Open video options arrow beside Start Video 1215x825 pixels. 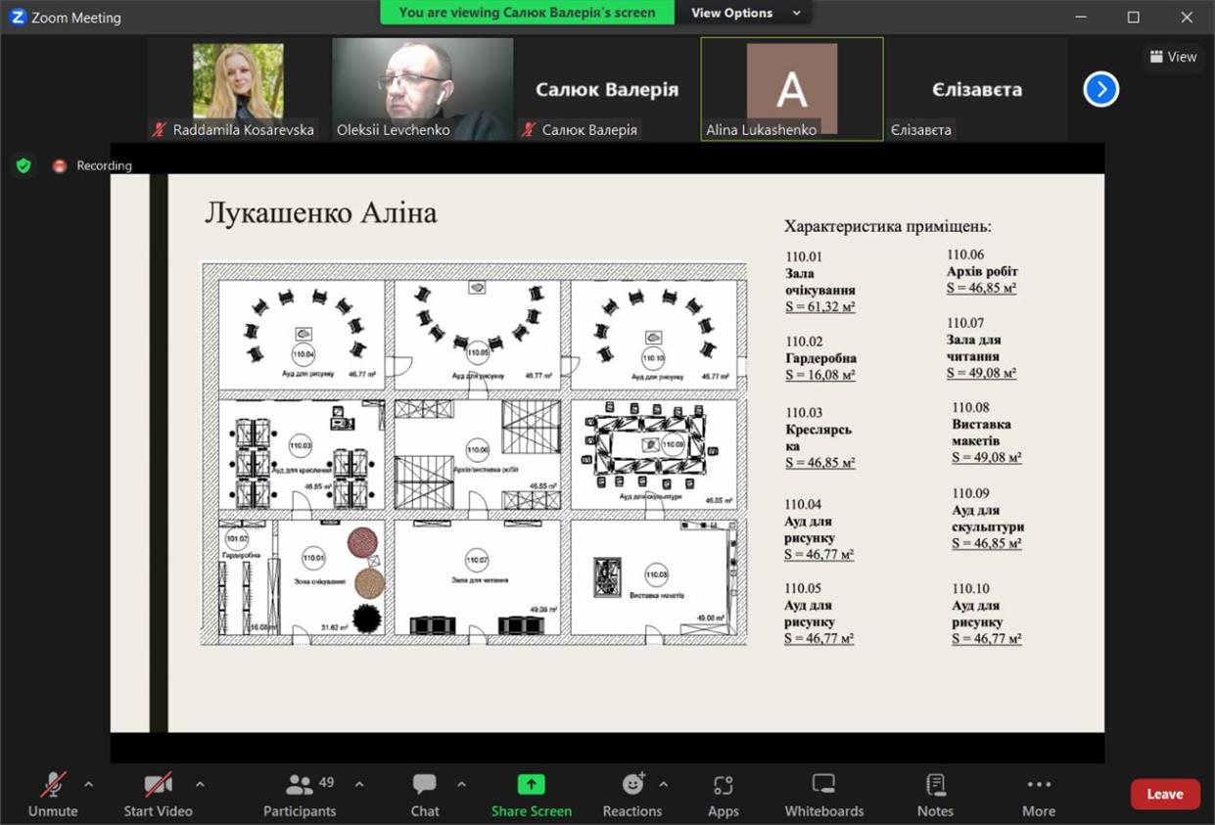(x=200, y=784)
